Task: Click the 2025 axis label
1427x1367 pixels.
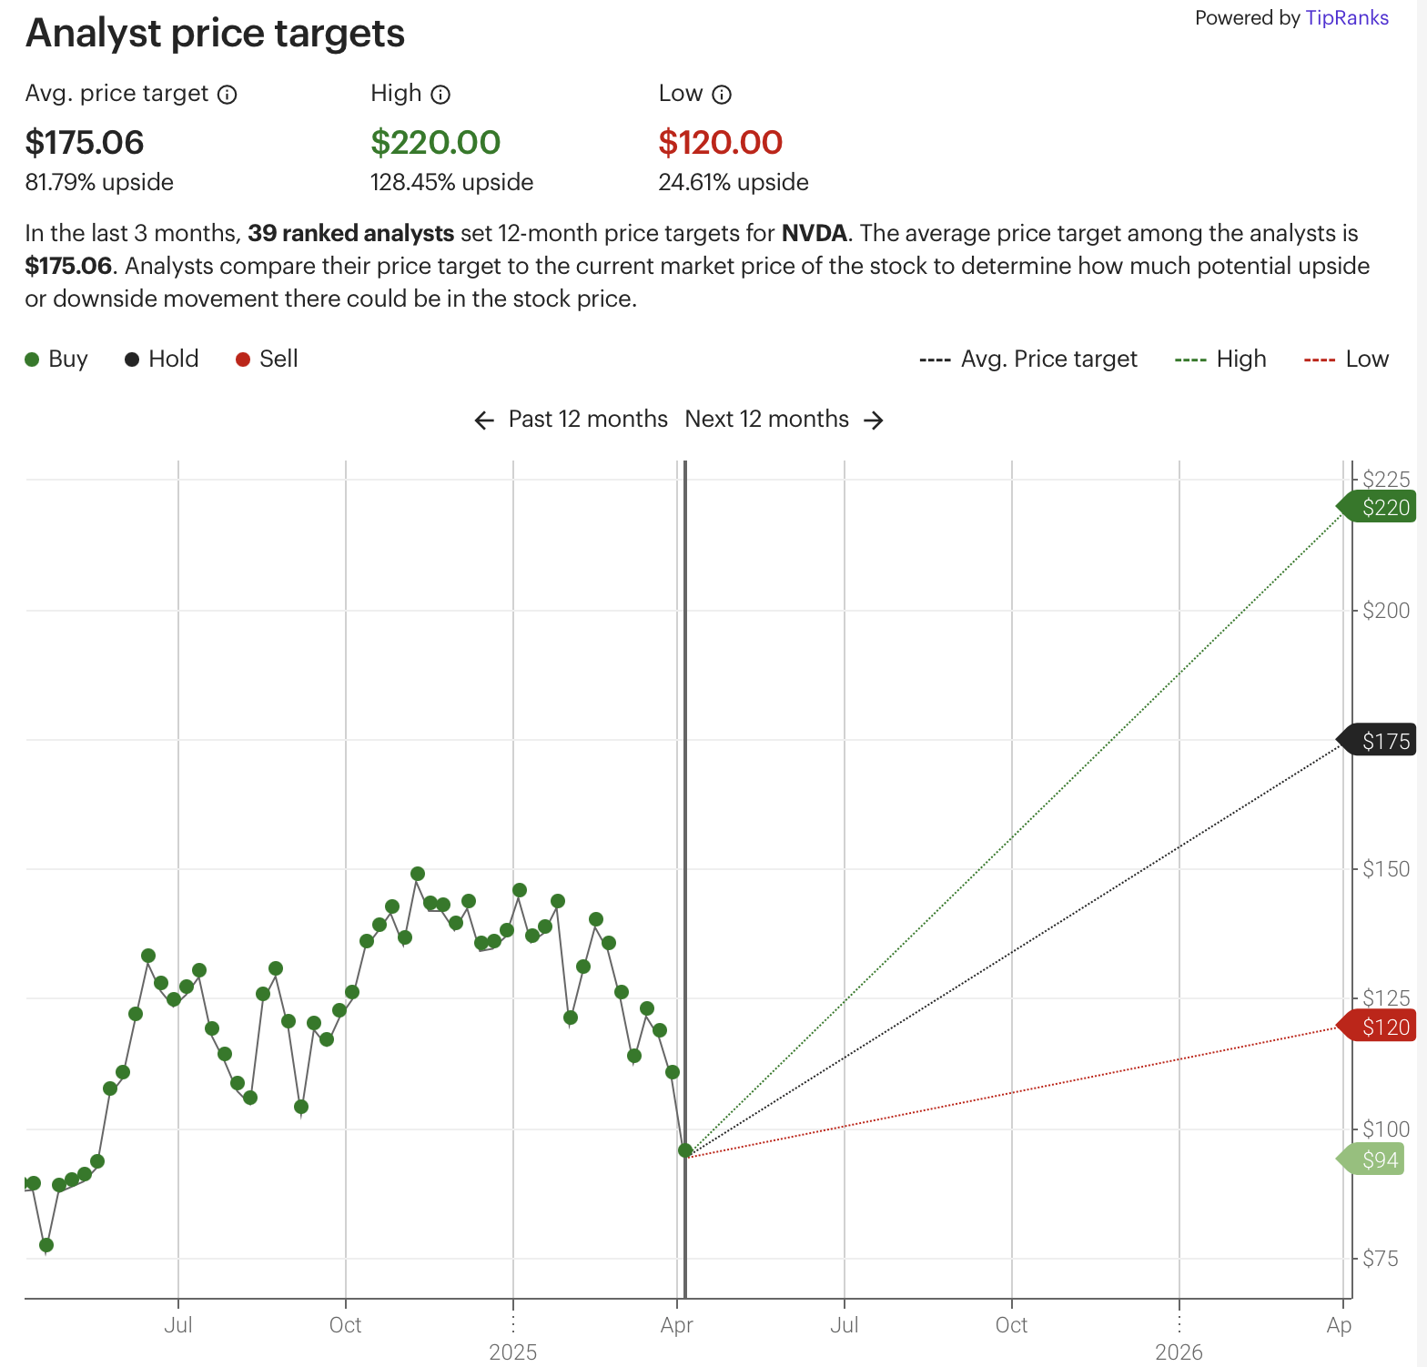Action: pos(514,1352)
